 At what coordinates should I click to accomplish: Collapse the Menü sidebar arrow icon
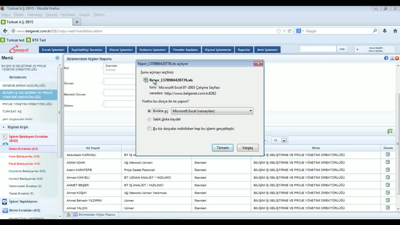(57, 58)
